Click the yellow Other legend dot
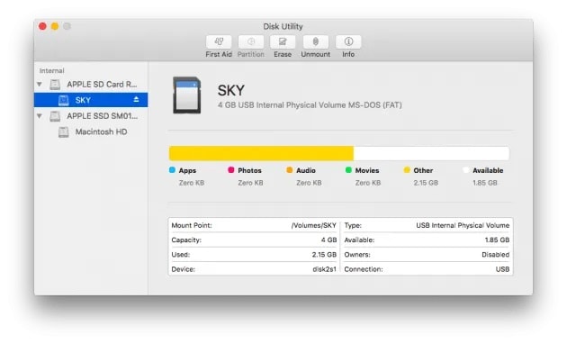This screenshot has height=344, width=567. click(x=407, y=170)
